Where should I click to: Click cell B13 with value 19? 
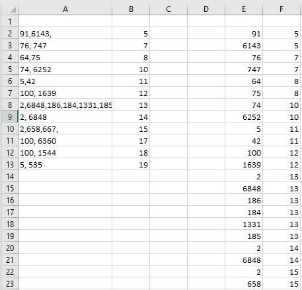tap(131, 165)
